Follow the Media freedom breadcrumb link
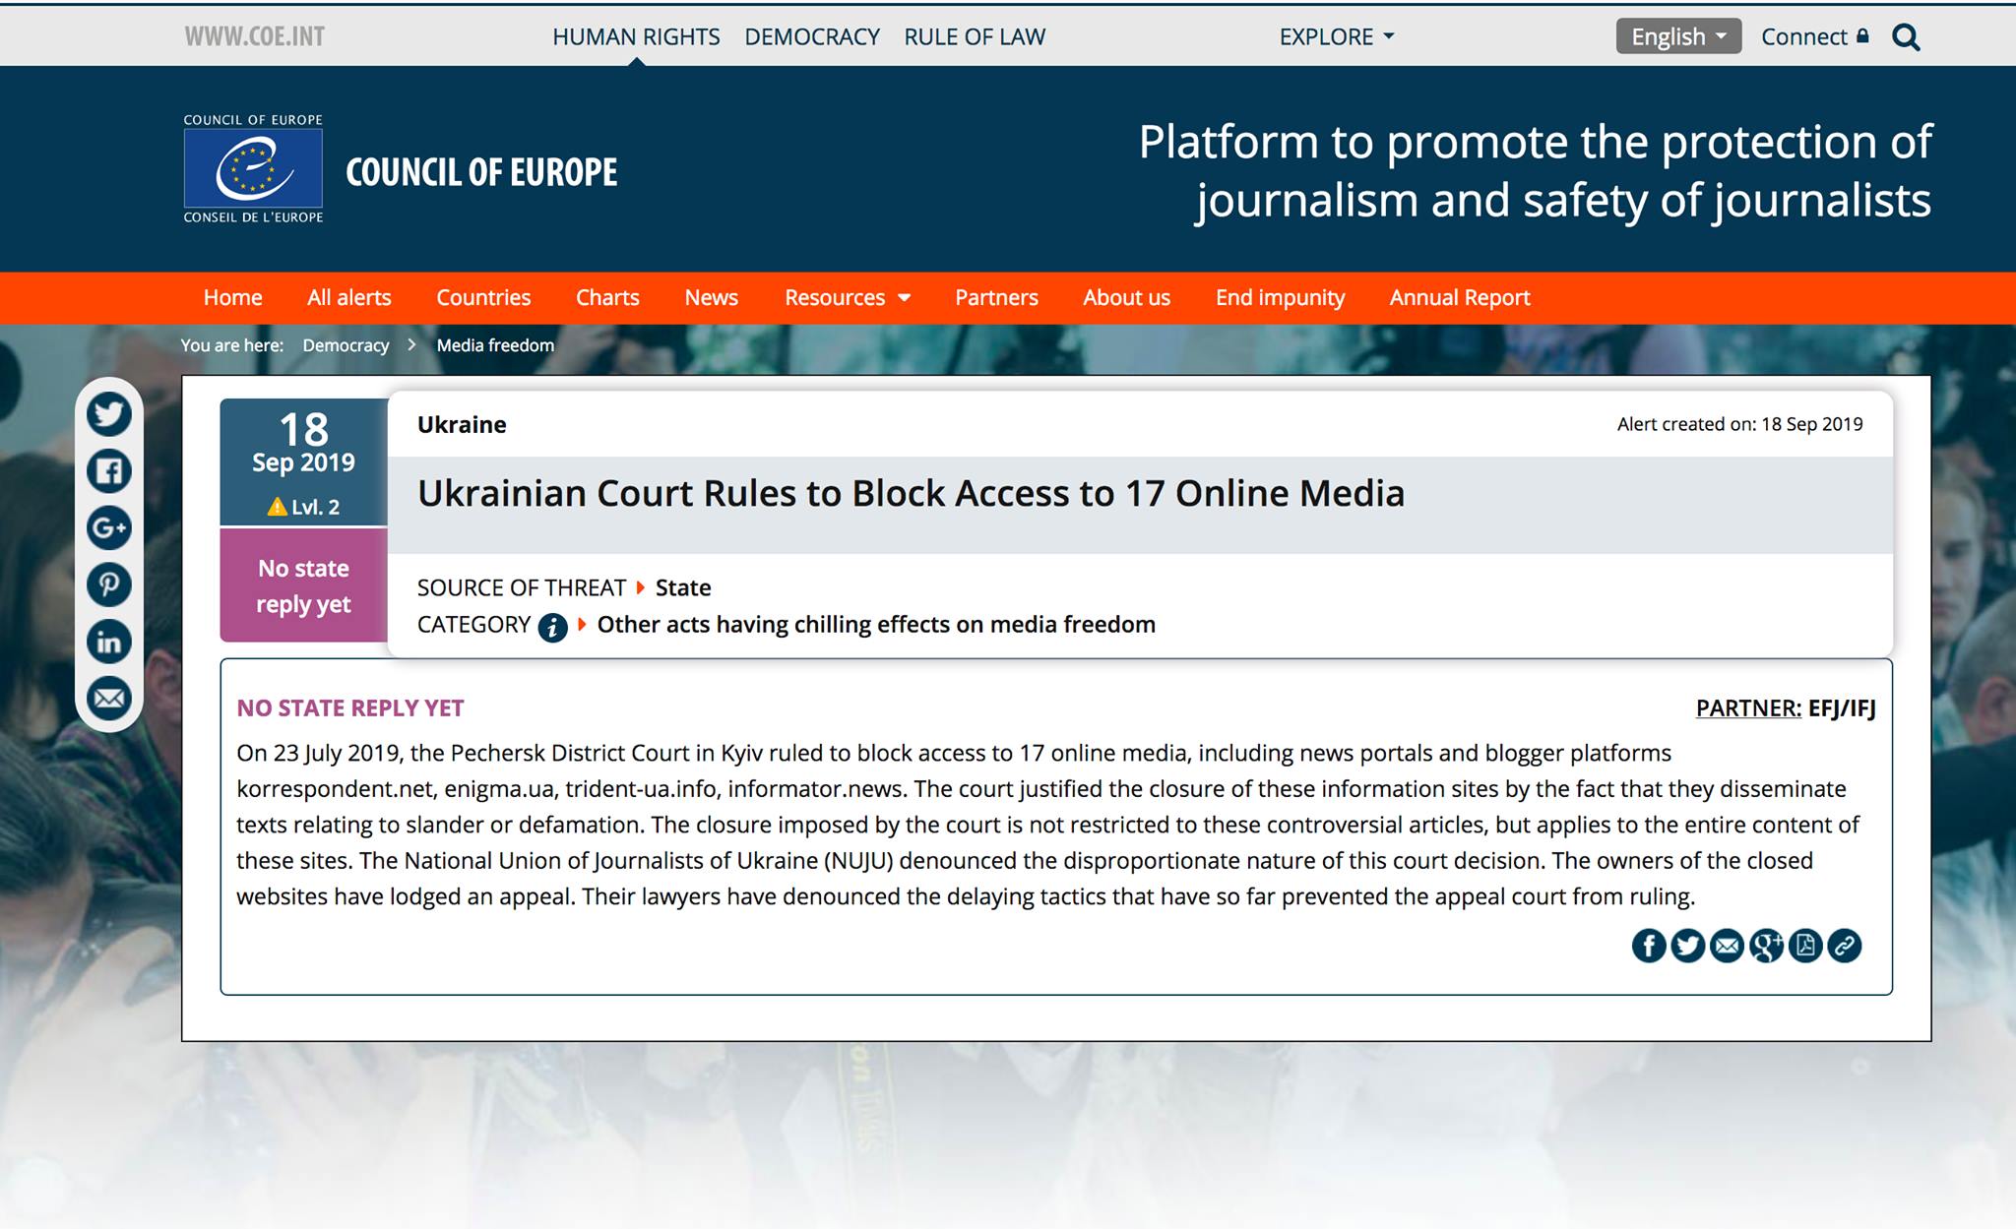 point(495,345)
